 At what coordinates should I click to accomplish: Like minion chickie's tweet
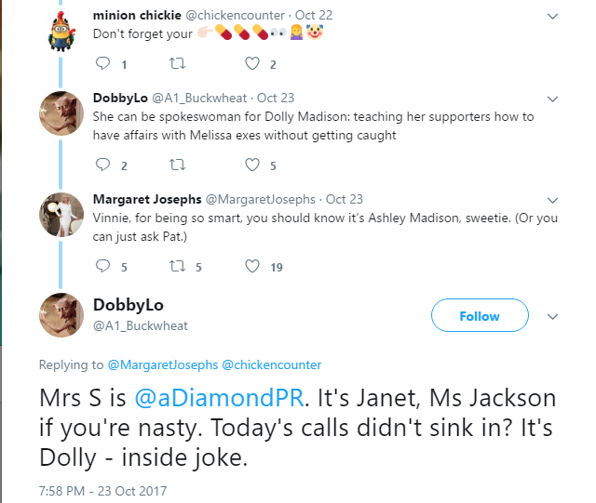[252, 64]
